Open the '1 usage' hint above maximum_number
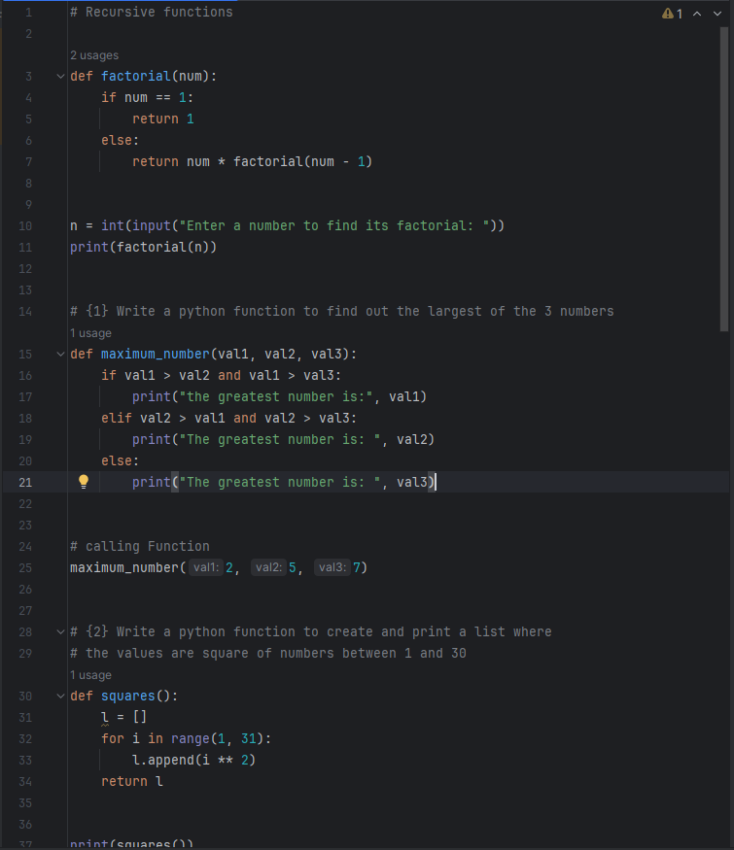This screenshot has height=850, width=734. (90, 333)
